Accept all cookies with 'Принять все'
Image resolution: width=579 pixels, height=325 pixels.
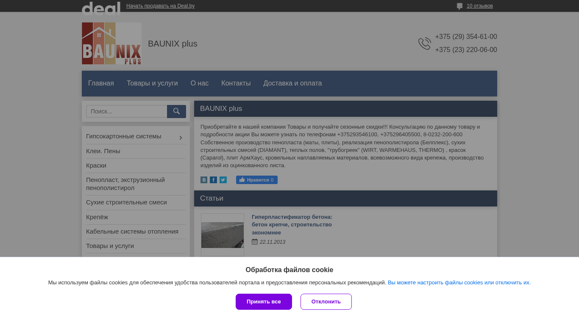pos(264,302)
